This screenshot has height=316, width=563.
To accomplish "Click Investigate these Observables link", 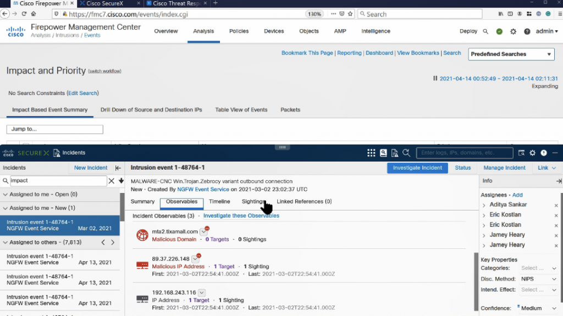I will tap(241, 215).
